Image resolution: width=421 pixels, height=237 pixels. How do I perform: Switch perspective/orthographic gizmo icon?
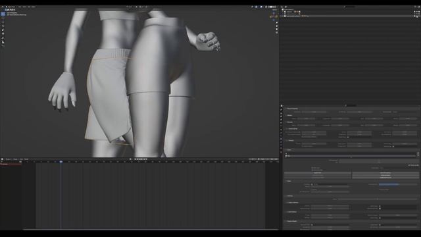pyautogui.click(x=276, y=32)
